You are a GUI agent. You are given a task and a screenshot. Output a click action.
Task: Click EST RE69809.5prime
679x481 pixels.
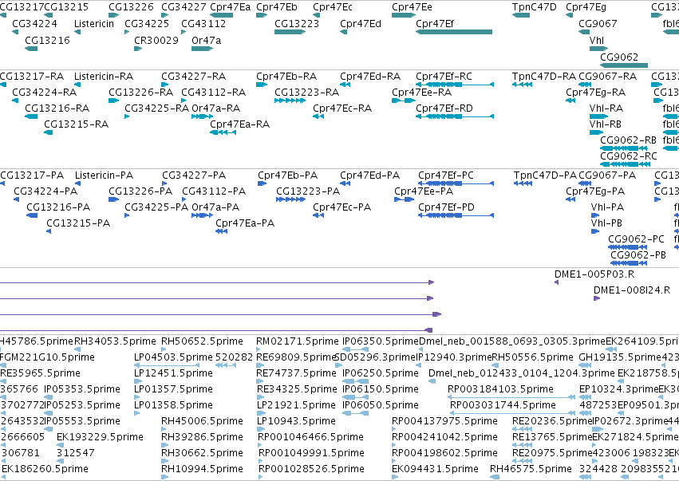coord(259,365)
